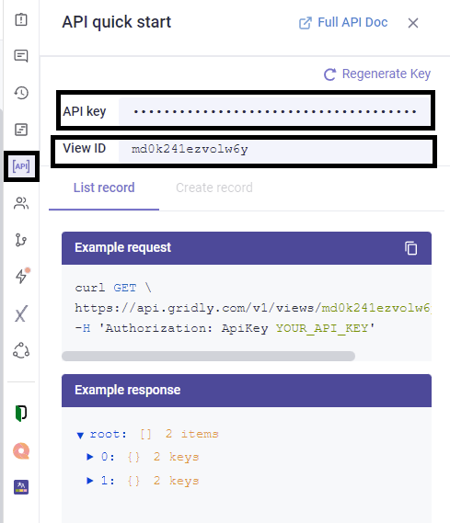Click the horizontal scrollbar under the example request
Screen dimensions: 450x523
208,356
